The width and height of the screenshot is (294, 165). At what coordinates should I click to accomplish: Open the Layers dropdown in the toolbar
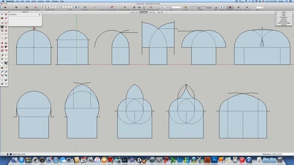pos(258,7)
